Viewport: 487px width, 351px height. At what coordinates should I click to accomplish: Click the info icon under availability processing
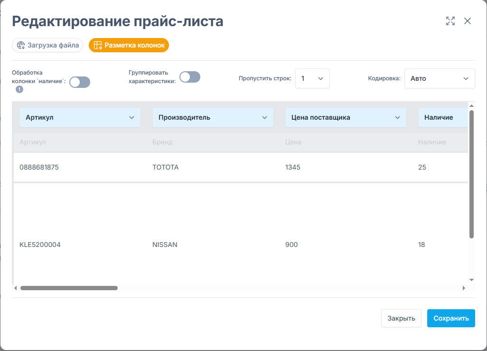[19, 89]
